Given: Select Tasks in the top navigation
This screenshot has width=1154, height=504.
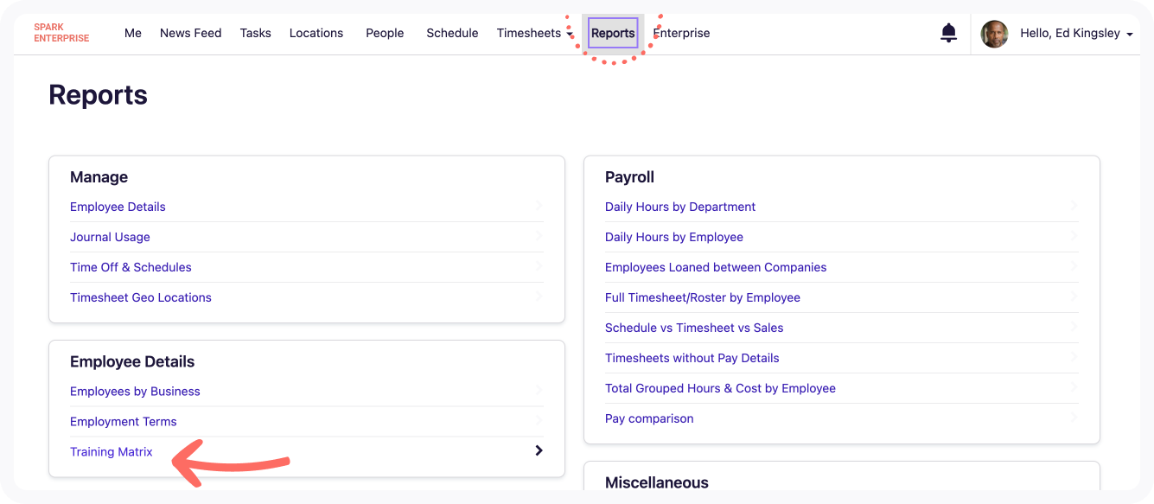Looking at the screenshot, I should (256, 33).
